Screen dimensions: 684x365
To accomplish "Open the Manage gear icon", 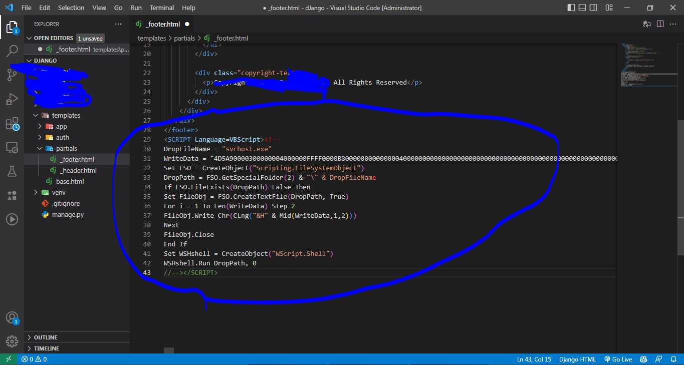I will pyautogui.click(x=12, y=341).
